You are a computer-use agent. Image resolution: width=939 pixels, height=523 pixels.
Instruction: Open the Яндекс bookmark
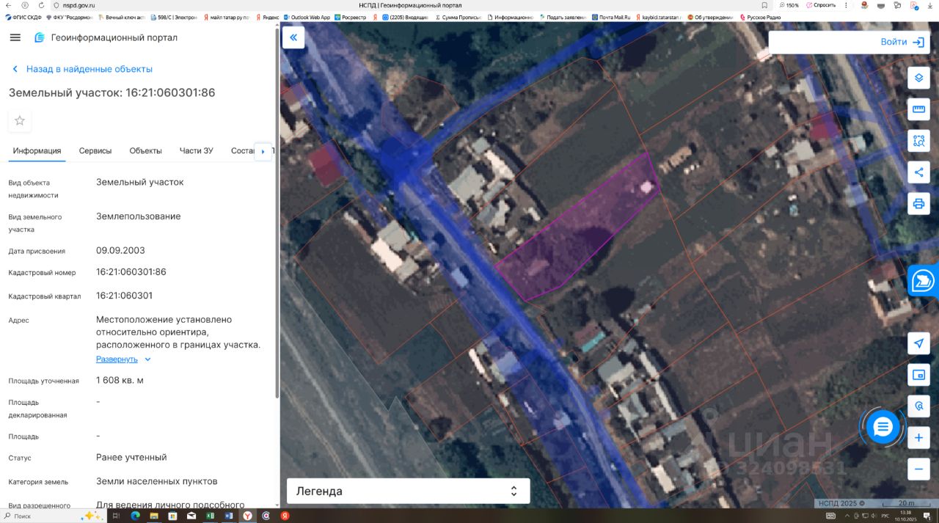pos(267,17)
